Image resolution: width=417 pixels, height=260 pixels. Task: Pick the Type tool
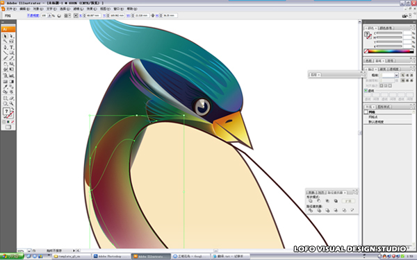[11, 47]
